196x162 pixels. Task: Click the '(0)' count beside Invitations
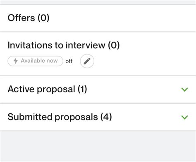click(114, 45)
